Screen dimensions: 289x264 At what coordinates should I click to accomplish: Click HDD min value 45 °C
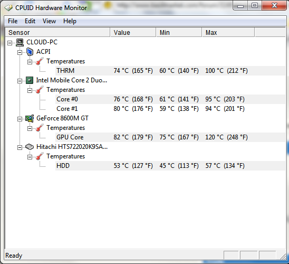(x=179, y=166)
